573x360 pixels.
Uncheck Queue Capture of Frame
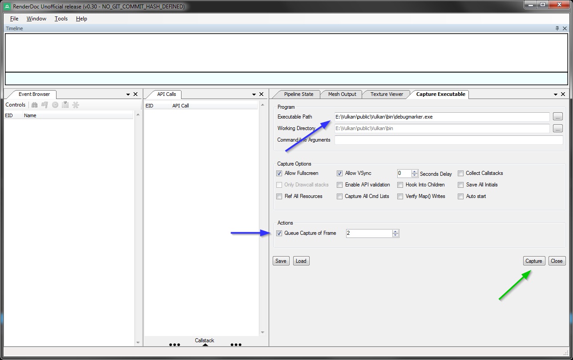279,233
